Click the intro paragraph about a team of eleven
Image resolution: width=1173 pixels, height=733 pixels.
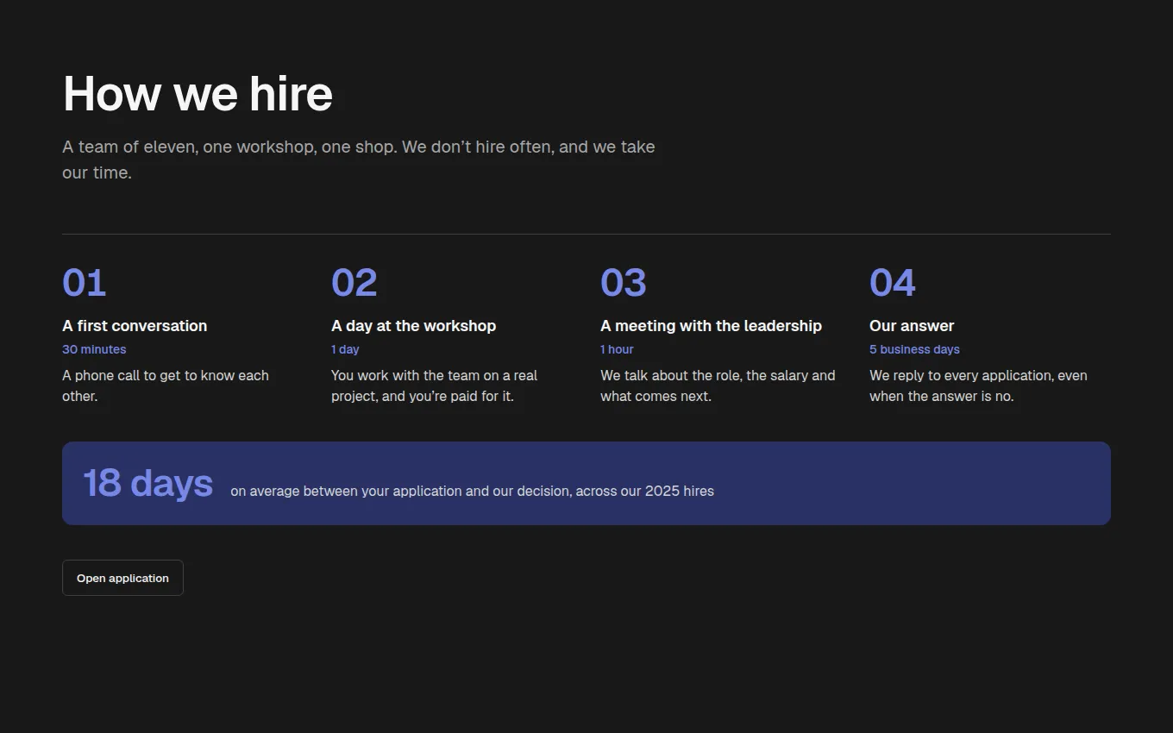(x=359, y=160)
